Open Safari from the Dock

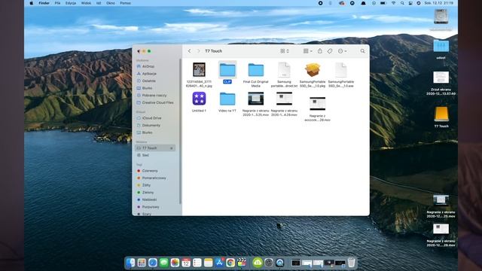(x=153, y=263)
